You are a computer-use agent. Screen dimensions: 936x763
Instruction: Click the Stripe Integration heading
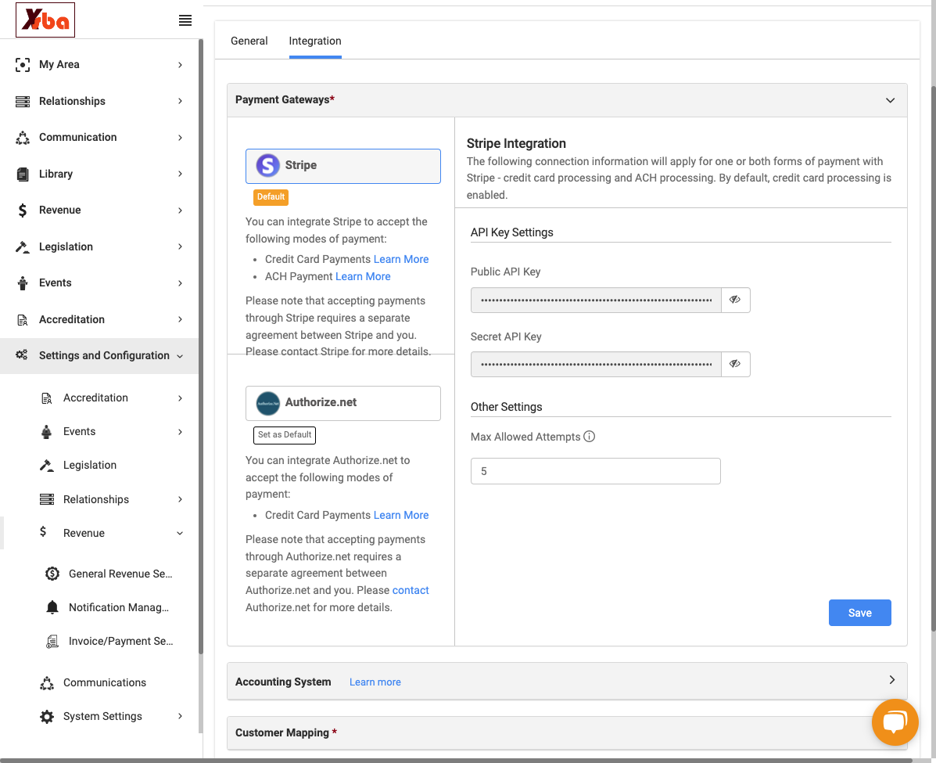(x=516, y=143)
